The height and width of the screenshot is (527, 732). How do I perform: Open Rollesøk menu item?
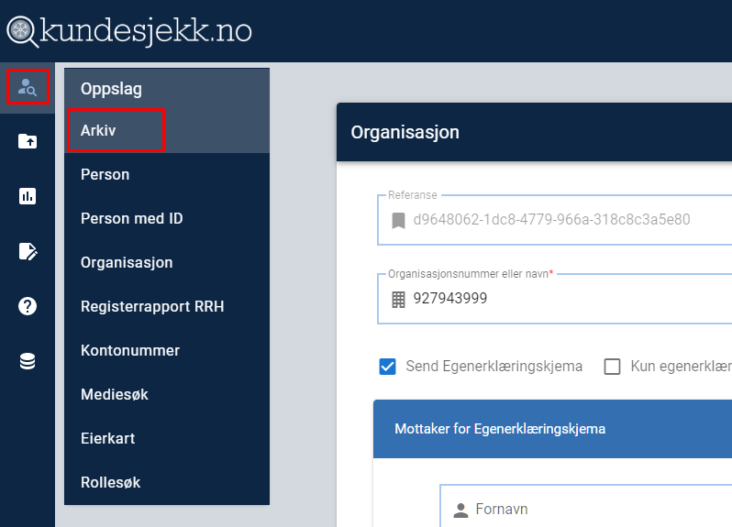(167, 482)
